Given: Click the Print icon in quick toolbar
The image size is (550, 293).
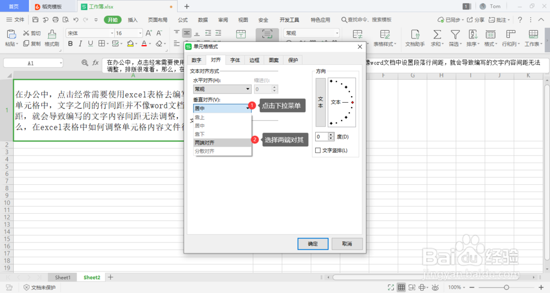Looking at the screenshot, I should (56, 20).
